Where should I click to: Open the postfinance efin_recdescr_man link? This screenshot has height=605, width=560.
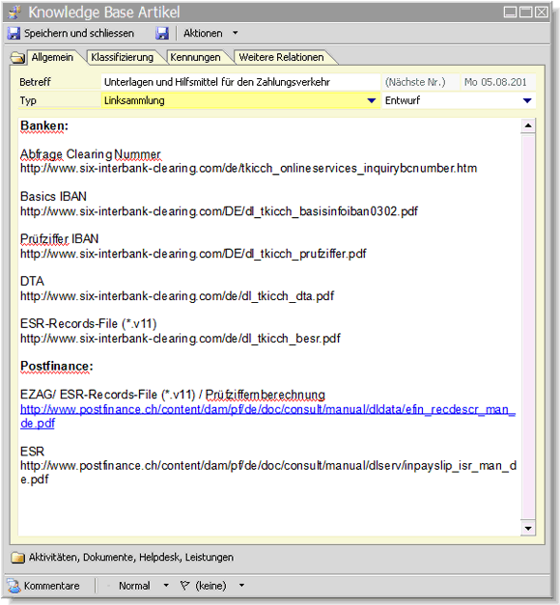click(x=267, y=416)
